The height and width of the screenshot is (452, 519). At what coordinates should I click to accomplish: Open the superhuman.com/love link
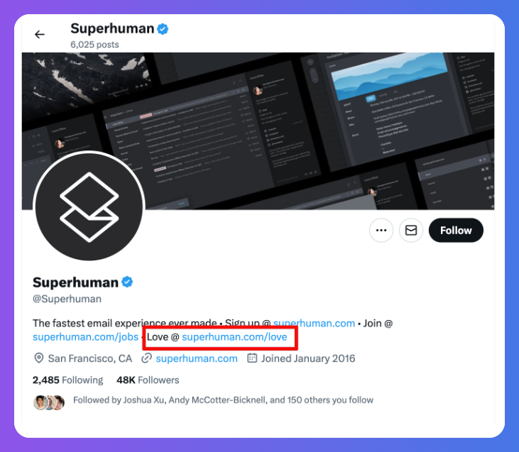[x=234, y=337]
